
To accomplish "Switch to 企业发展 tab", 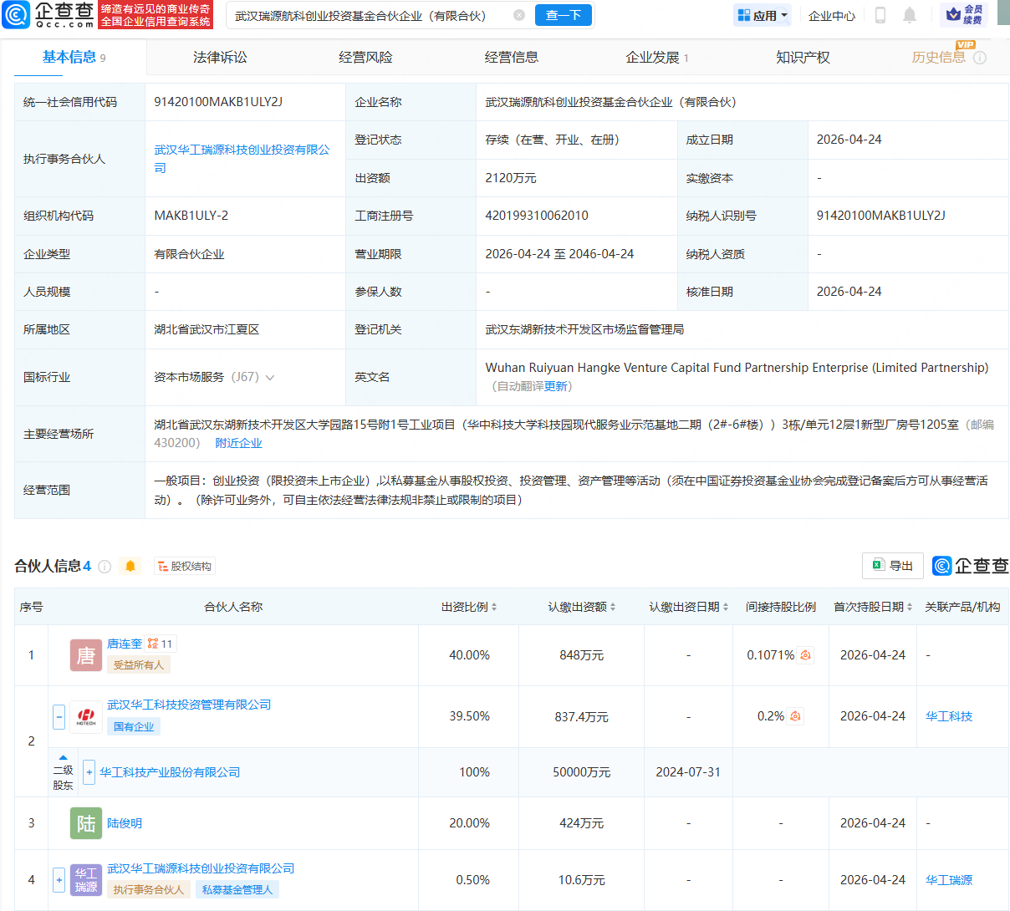I will [x=657, y=57].
